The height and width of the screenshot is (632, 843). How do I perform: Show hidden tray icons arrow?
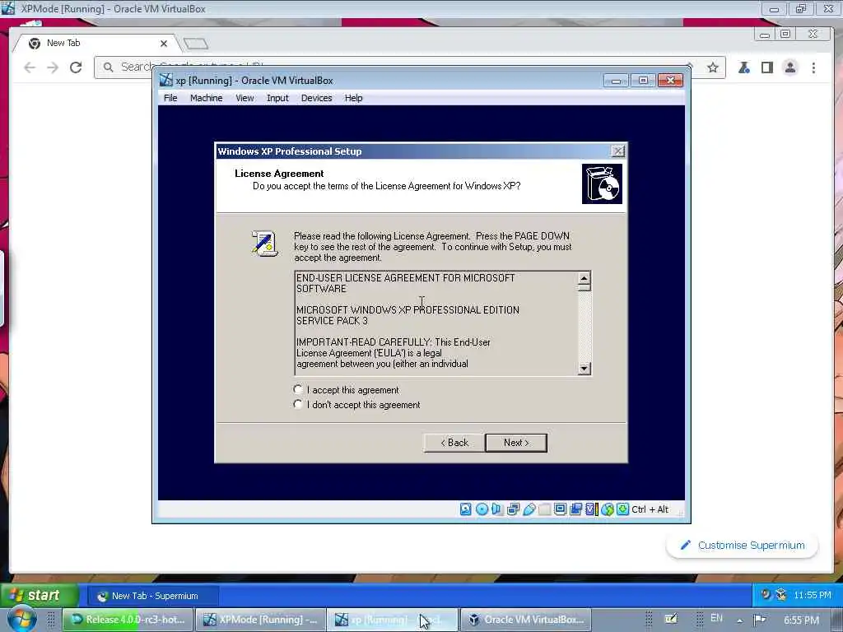[740, 620]
